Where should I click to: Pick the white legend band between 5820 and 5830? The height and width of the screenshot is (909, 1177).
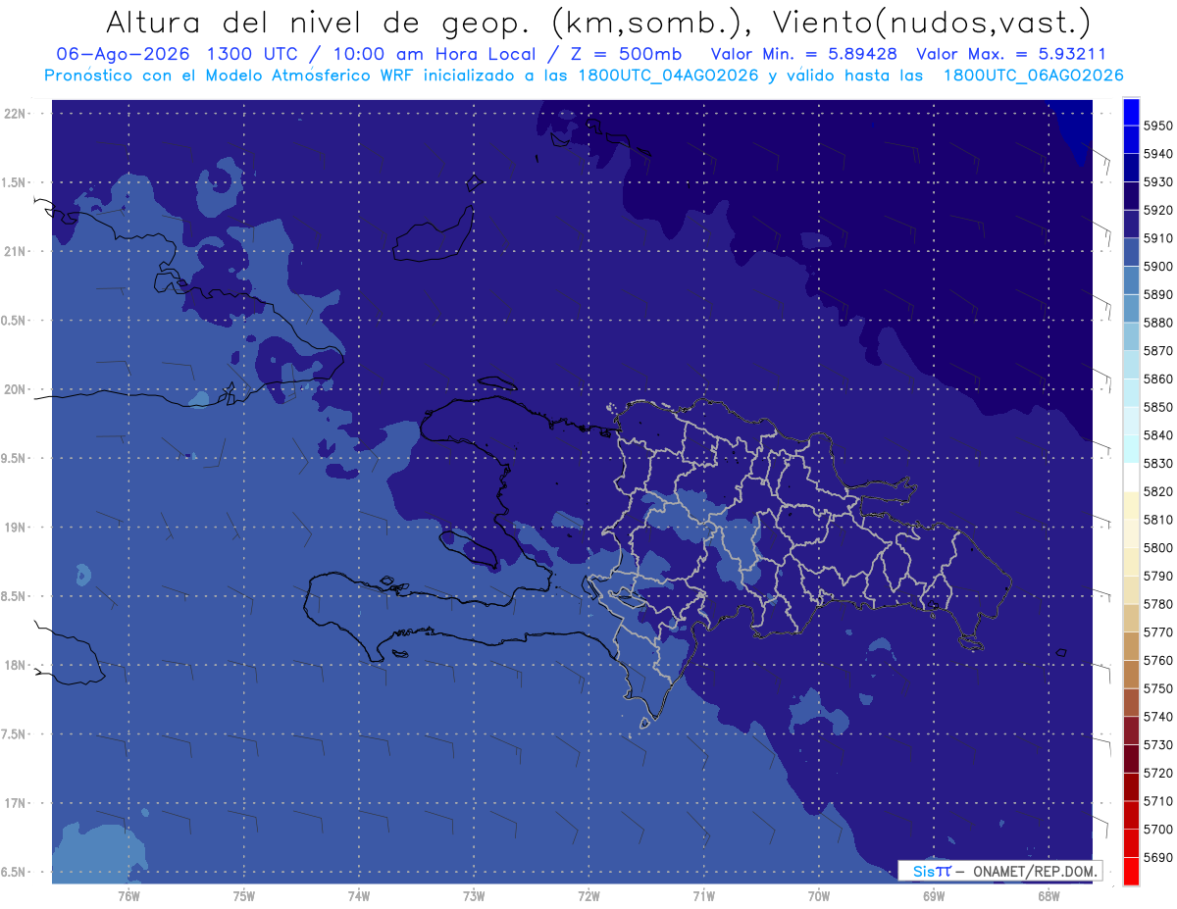1131,478
